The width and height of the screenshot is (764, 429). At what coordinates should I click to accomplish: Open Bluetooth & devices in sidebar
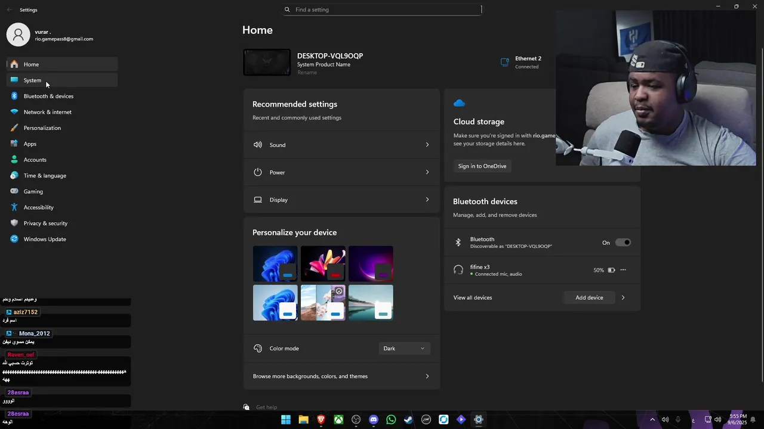click(62, 96)
